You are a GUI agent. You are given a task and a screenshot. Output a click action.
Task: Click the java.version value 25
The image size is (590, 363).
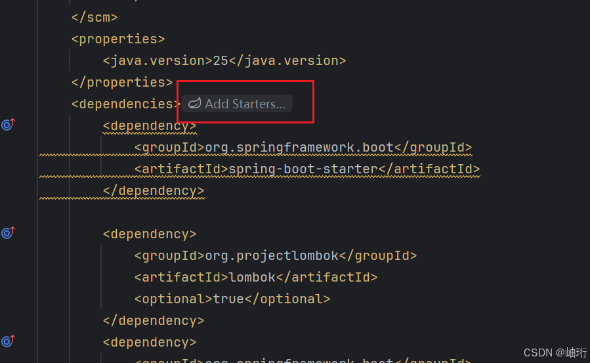click(x=221, y=60)
